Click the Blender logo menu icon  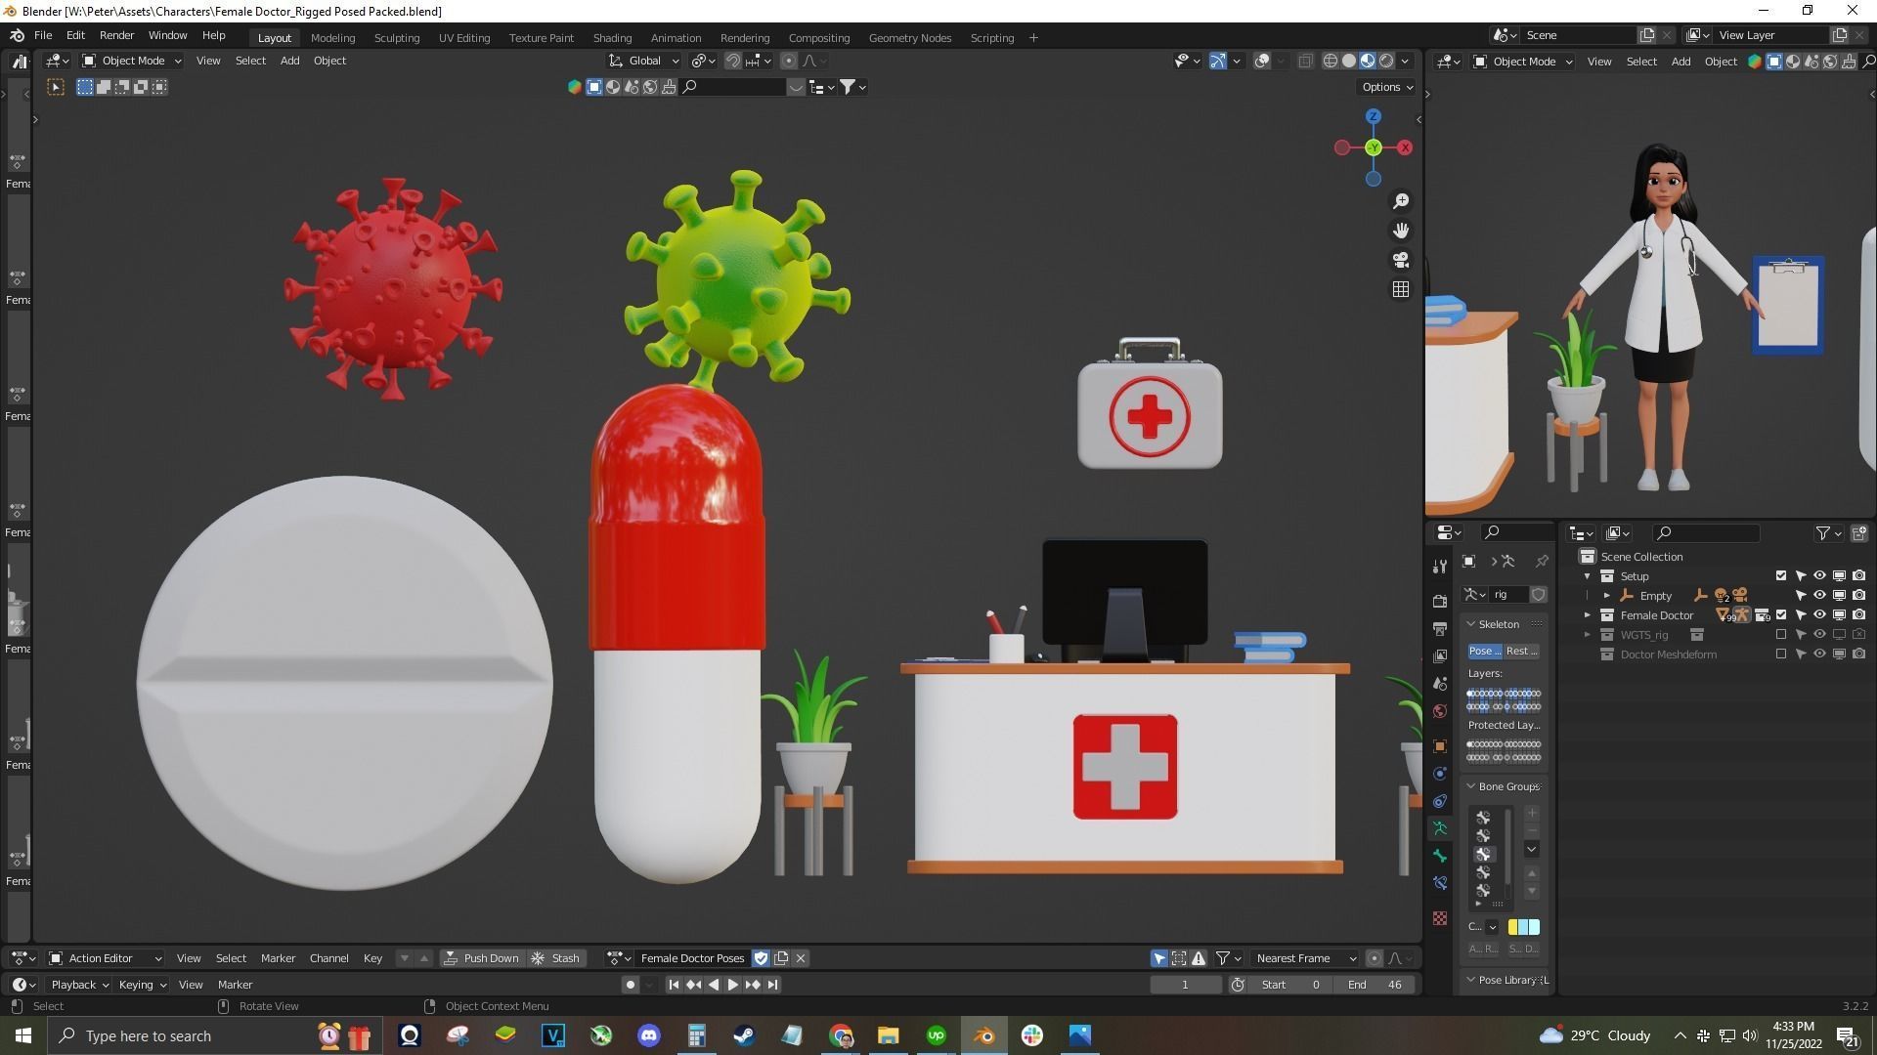point(17,35)
